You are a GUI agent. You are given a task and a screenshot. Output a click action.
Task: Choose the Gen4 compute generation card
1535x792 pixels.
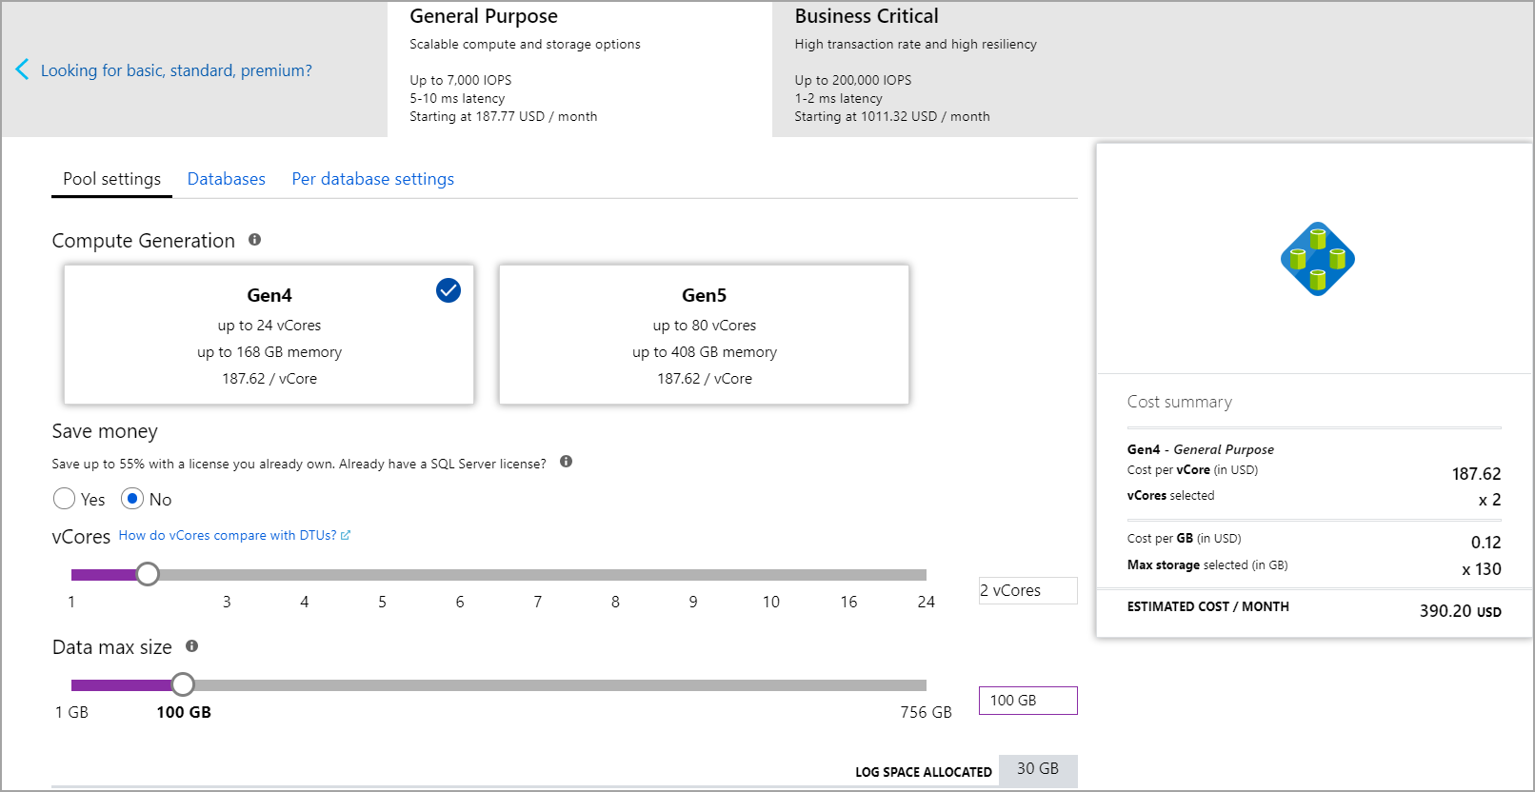pos(269,335)
